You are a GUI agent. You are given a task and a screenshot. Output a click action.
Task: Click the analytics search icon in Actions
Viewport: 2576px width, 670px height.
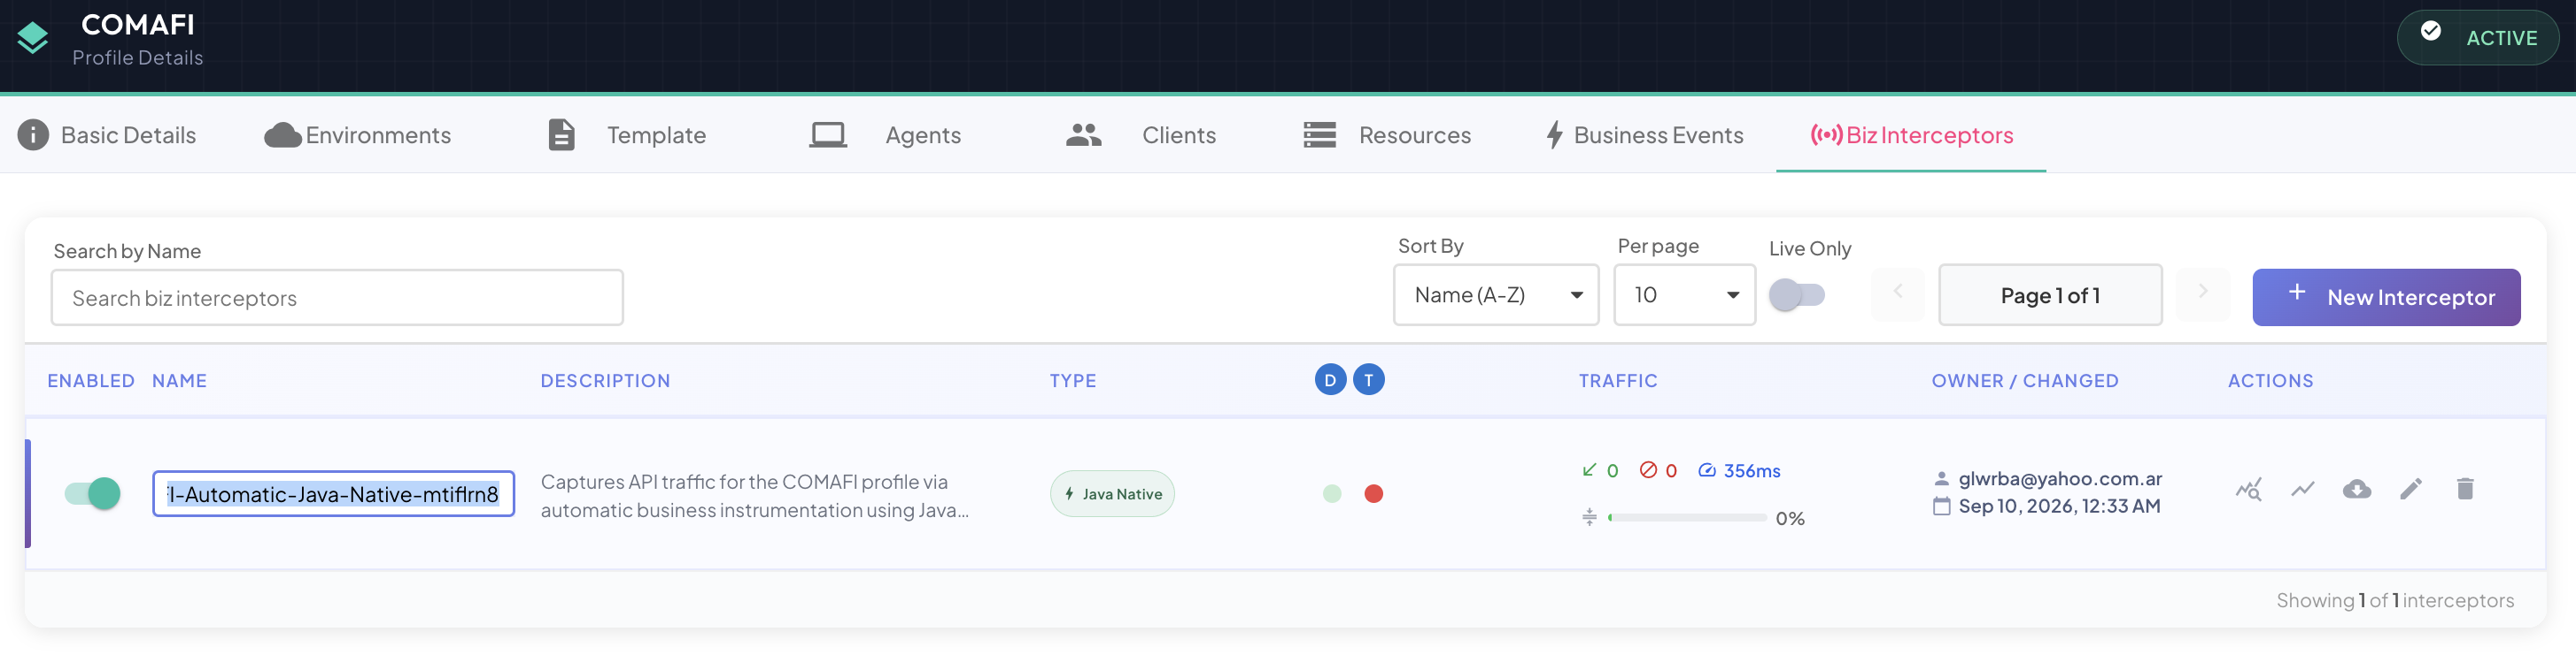point(2248,490)
